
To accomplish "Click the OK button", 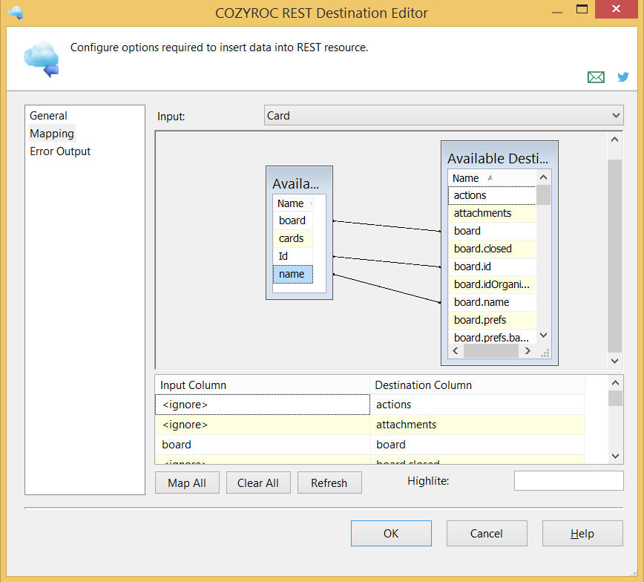I will click(x=391, y=534).
